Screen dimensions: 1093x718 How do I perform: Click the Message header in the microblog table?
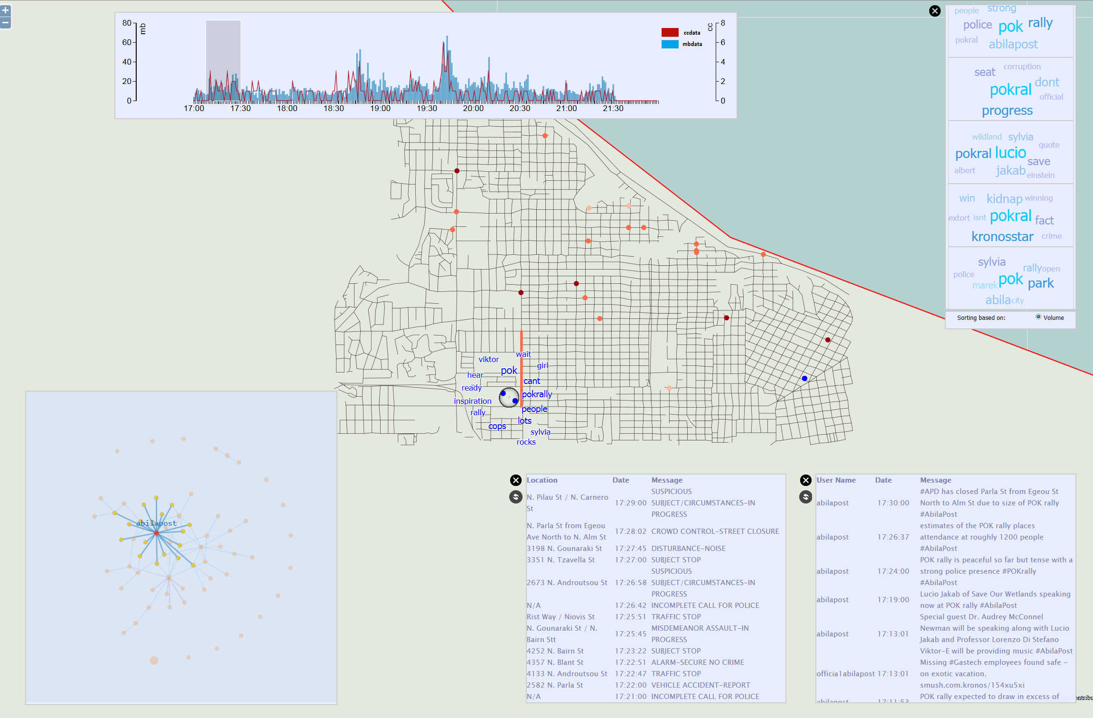point(935,480)
